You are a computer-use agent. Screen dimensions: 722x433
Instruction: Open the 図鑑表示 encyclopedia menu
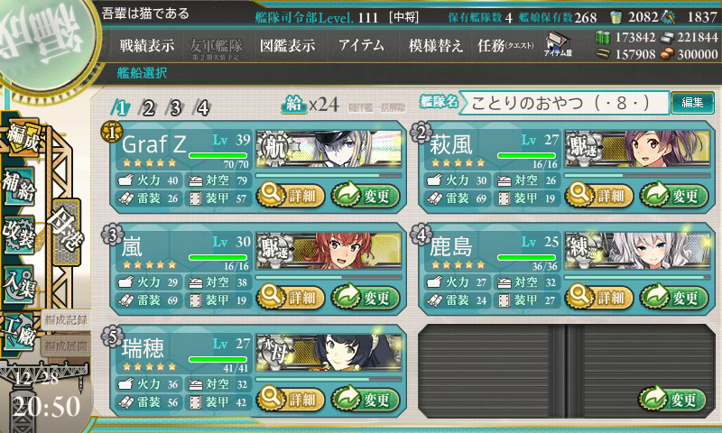point(287,45)
